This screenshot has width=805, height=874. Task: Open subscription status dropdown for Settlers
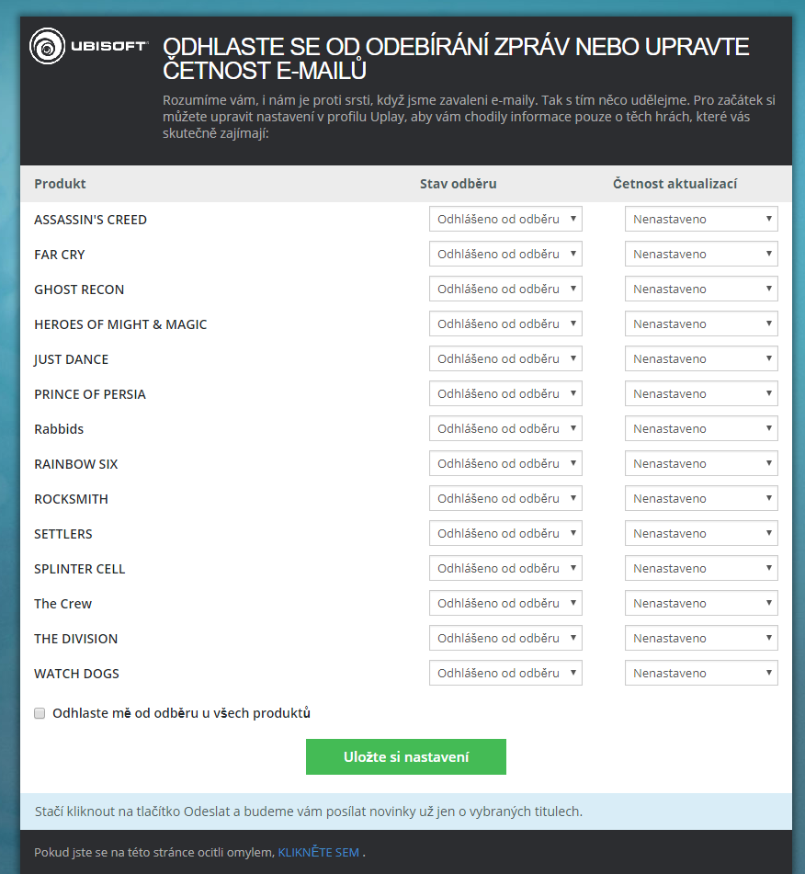(505, 533)
